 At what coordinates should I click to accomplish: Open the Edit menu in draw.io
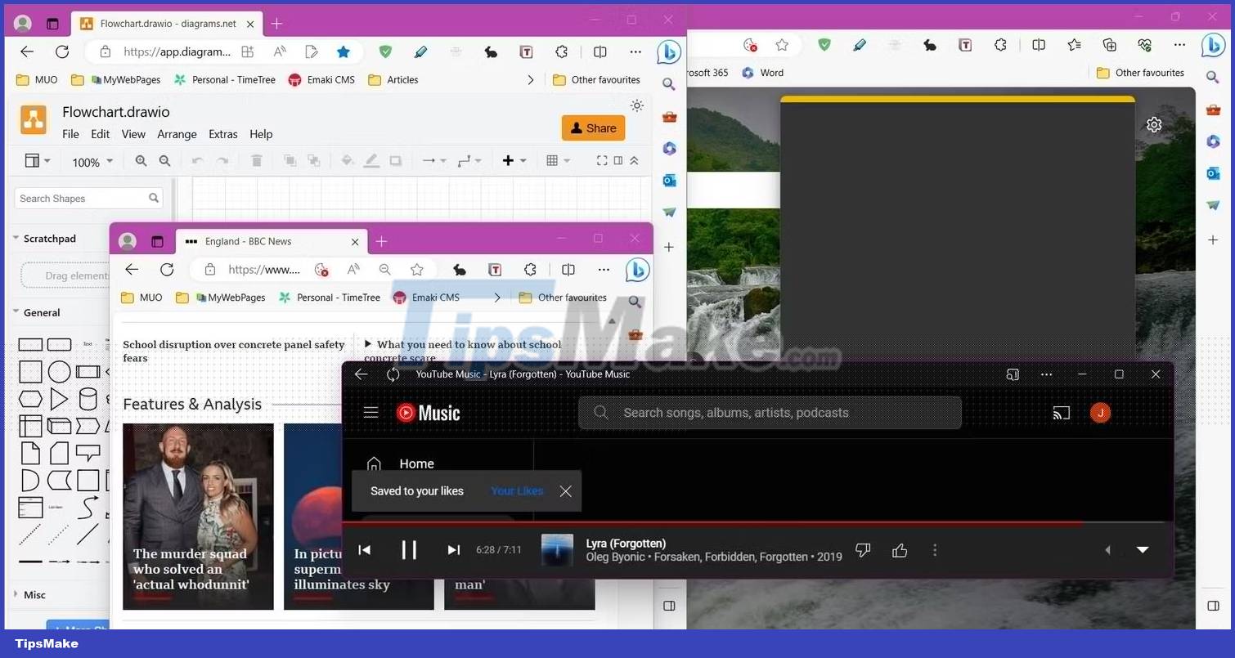click(100, 134)
